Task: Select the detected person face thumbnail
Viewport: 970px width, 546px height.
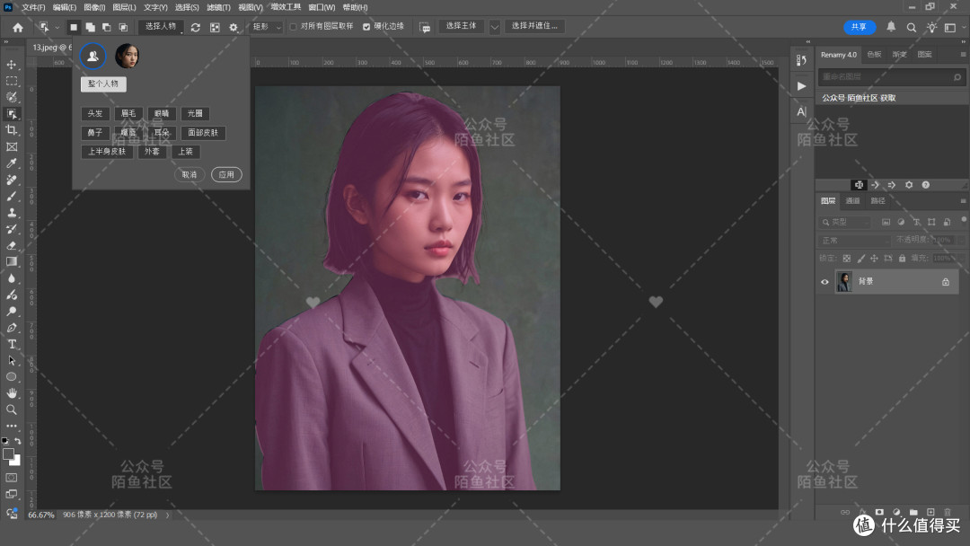Action: pos(127,57)
